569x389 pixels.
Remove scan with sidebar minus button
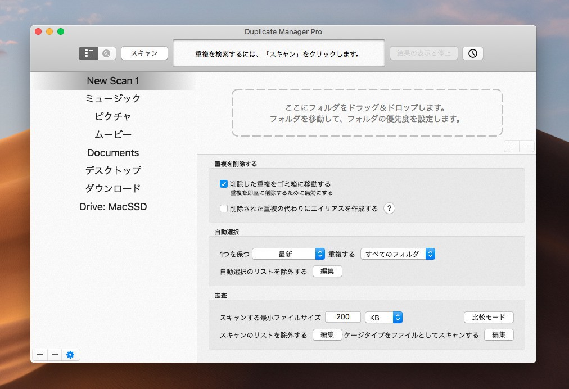(55, 355)
